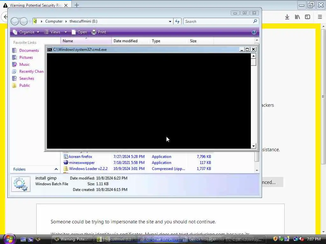The height and width of the screenshot is (244, 326).
Task: Open Documents in Favorite Links
Action: 29,51
